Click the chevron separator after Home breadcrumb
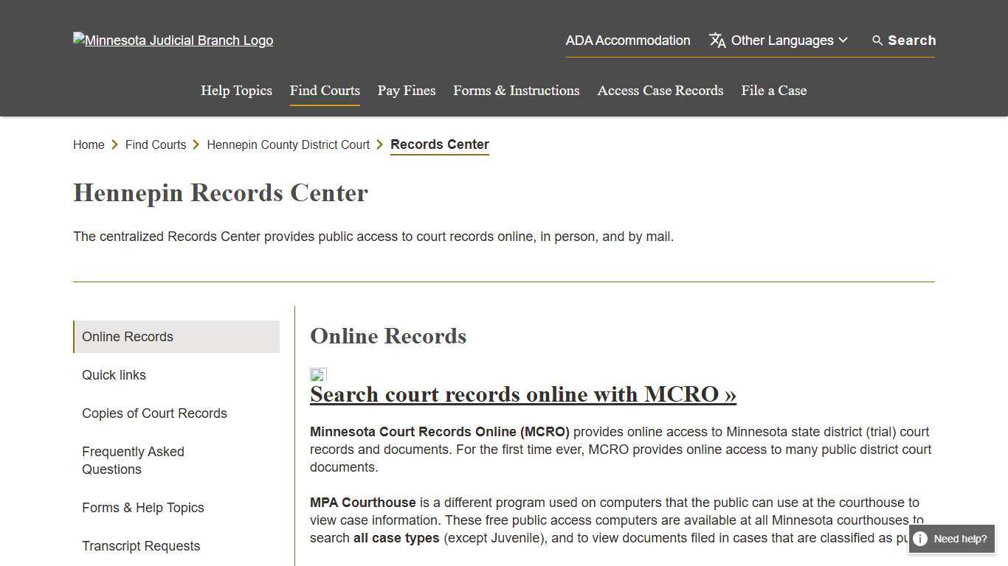The width and height of the screenshot is (1008, 566). [x=115, y=144]
